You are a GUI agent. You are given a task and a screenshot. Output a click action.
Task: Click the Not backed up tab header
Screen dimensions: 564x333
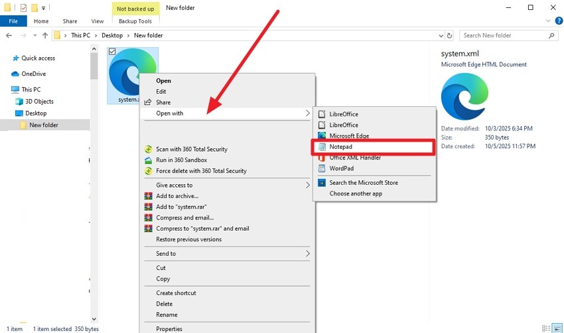click(135, 9)
